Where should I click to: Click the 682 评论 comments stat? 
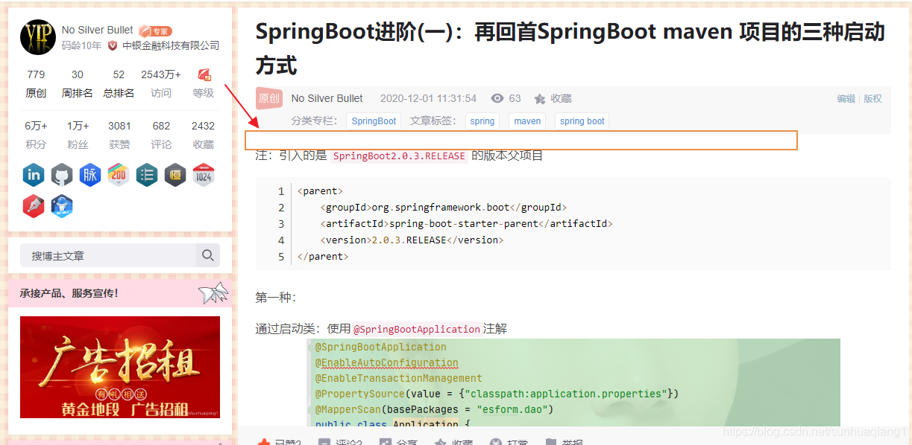point(161,135)
